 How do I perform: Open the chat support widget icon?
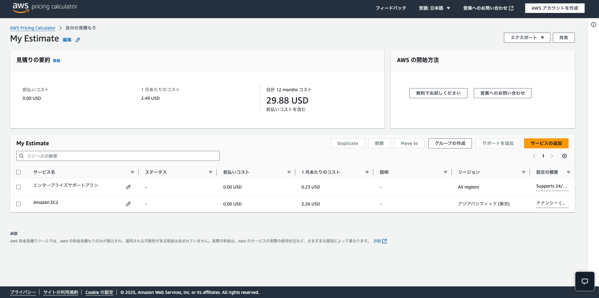coord(585,281)
